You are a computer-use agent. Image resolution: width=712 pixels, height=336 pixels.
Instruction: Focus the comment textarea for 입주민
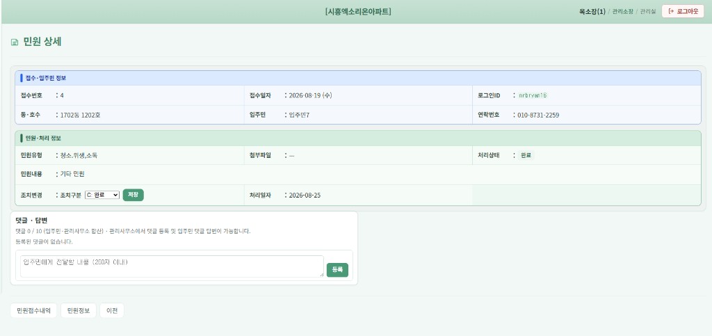pos(172,266)
